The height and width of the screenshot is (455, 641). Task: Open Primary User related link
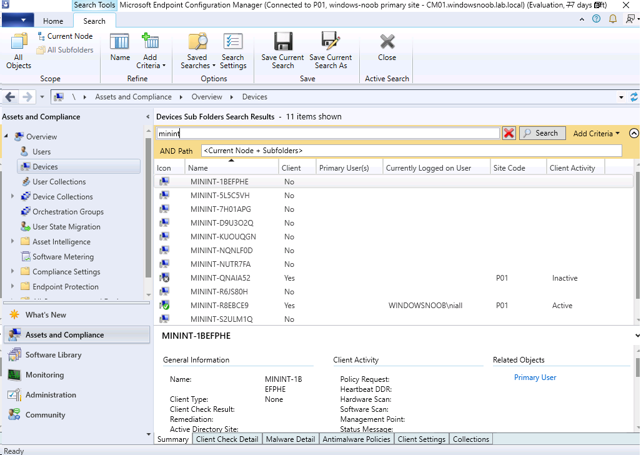coord(535,377)
